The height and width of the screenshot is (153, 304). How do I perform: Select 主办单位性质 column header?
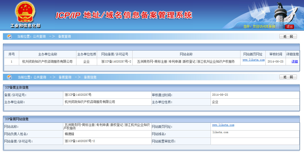click(87, 54)
